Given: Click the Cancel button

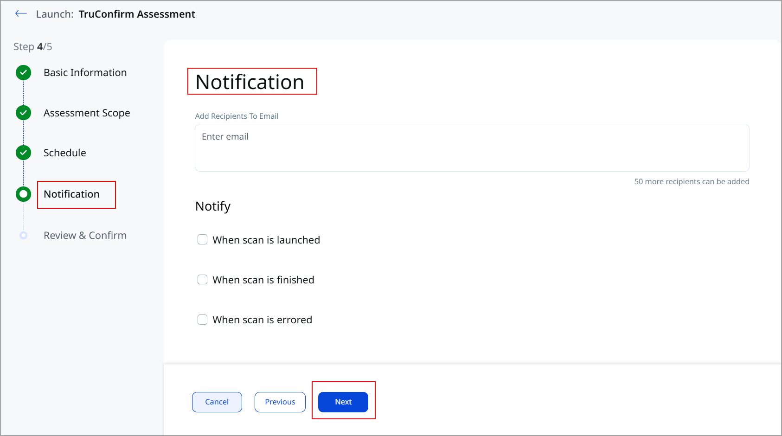Looking at the screenshot, I should (x=217, y=402).
